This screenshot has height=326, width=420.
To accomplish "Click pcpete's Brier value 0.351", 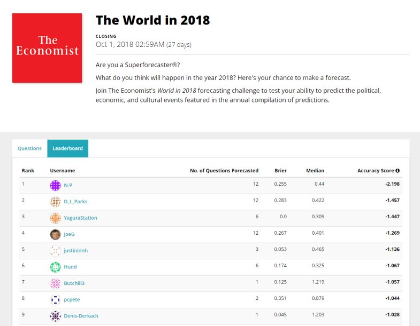I will (280, 298).
